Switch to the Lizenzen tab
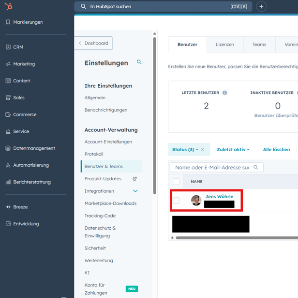298x298 pixels. point(224,45)
